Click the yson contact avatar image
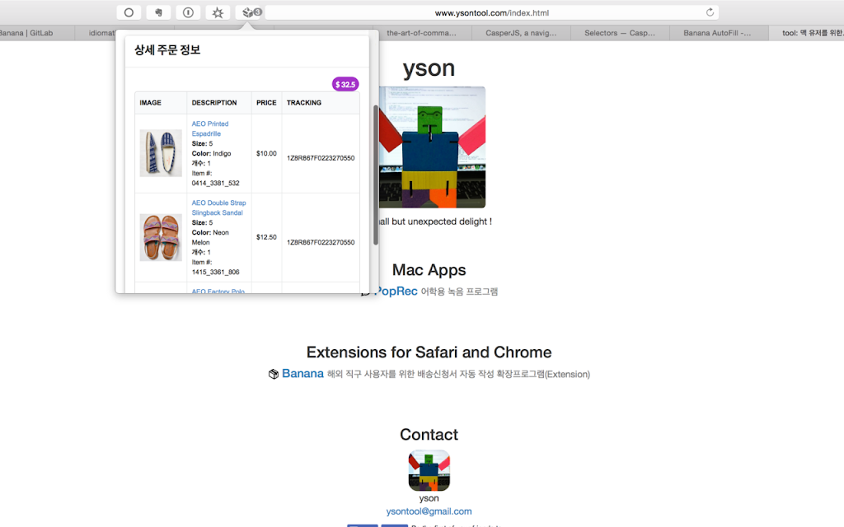 (429, 470)
